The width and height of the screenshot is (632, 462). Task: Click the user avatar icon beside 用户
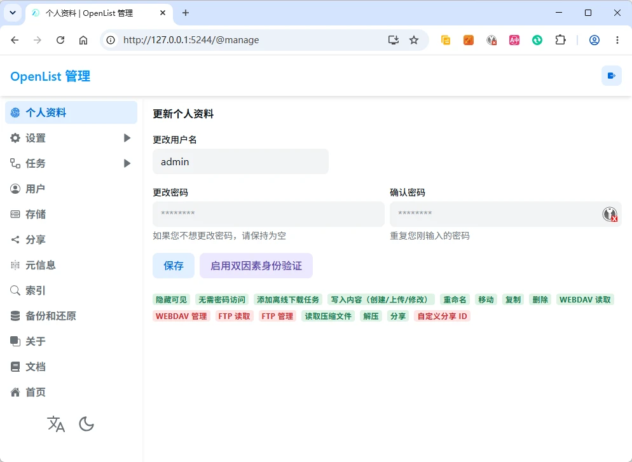[x=15, y=189]
